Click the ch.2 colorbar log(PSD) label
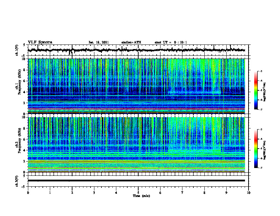 tap(265, 150)
